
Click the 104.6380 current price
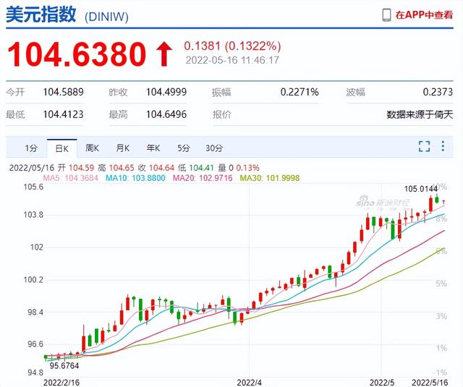[77, 54]
